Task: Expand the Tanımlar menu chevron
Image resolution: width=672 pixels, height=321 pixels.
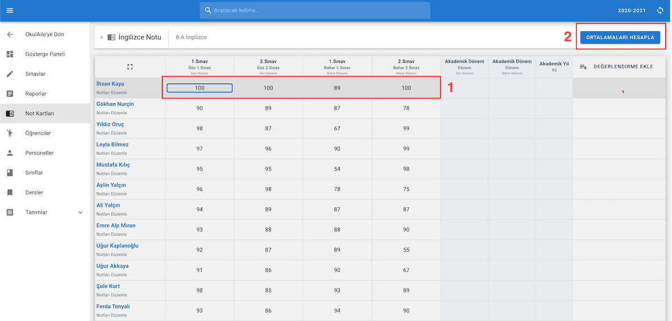Action: click(x=80, y=212)
